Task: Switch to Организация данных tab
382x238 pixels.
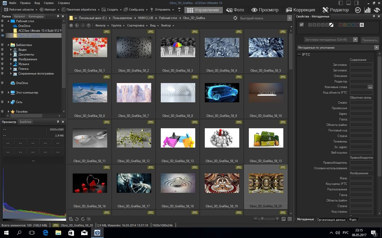Action: coord(331,219)
